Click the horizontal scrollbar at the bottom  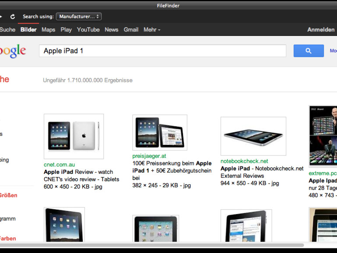click(152, 245)
